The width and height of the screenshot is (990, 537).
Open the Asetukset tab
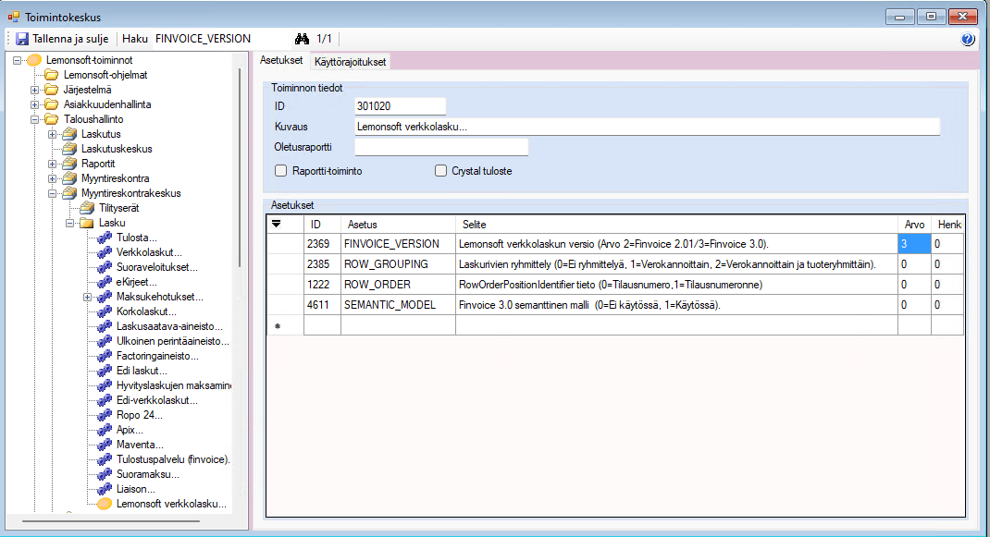[281, 61]
